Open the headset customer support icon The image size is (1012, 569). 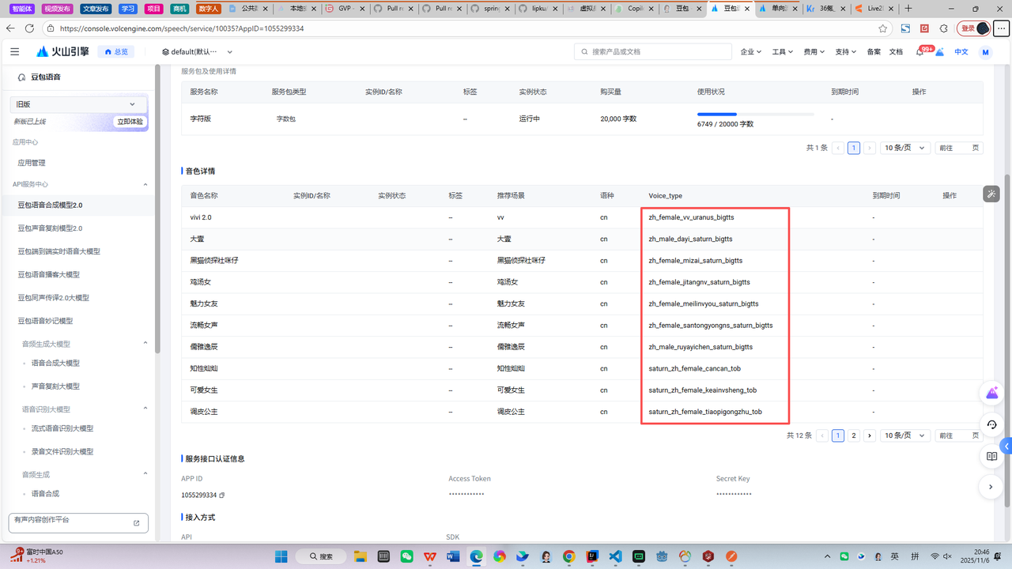click(991, 424)
